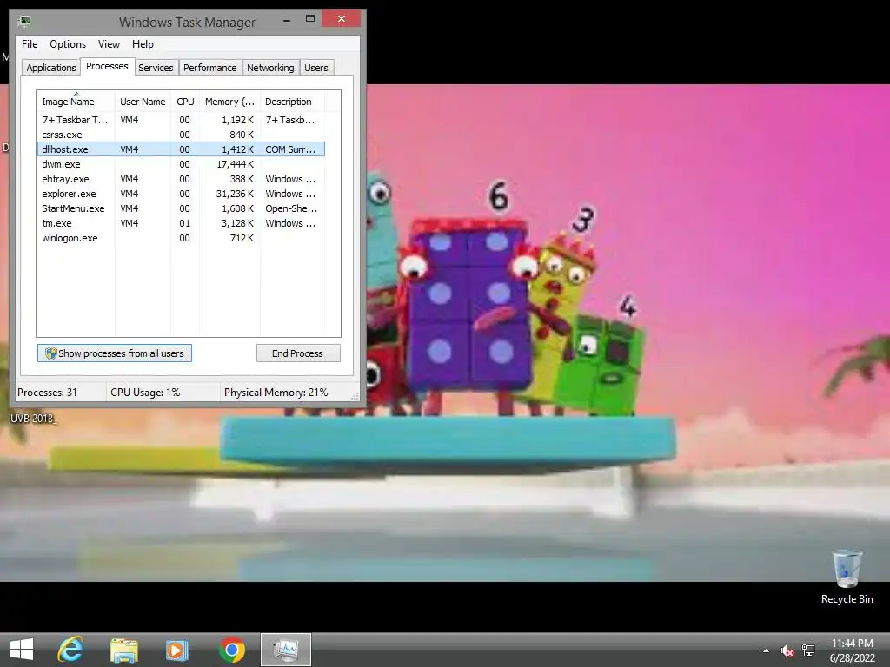This screenshot has height=667, width=890.
Task: Select the dllhost.exe process
Action: click(x=181, y=149)
